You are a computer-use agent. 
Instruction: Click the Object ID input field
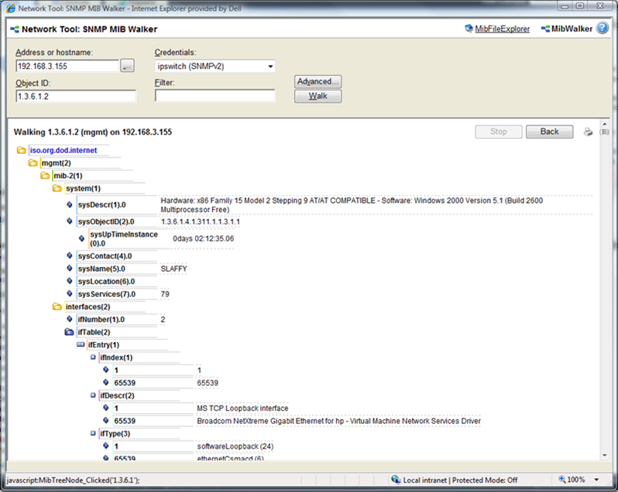point(76,96)
